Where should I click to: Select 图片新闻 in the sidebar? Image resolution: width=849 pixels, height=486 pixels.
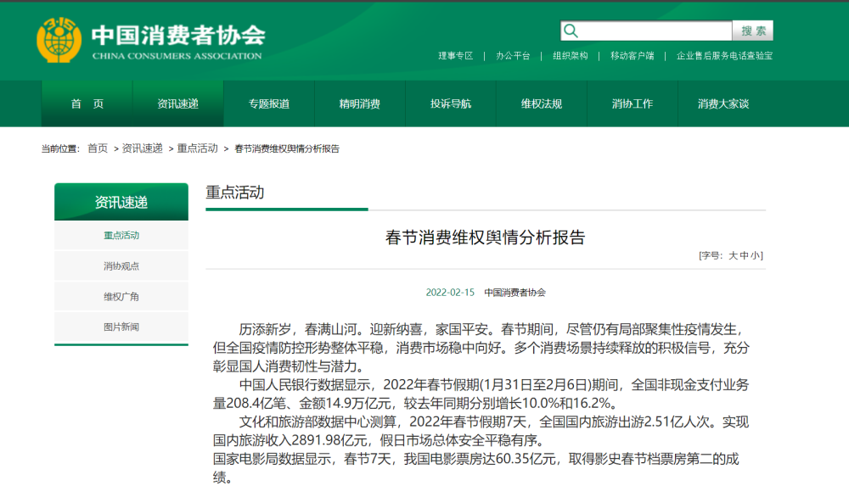click(121, 327)
